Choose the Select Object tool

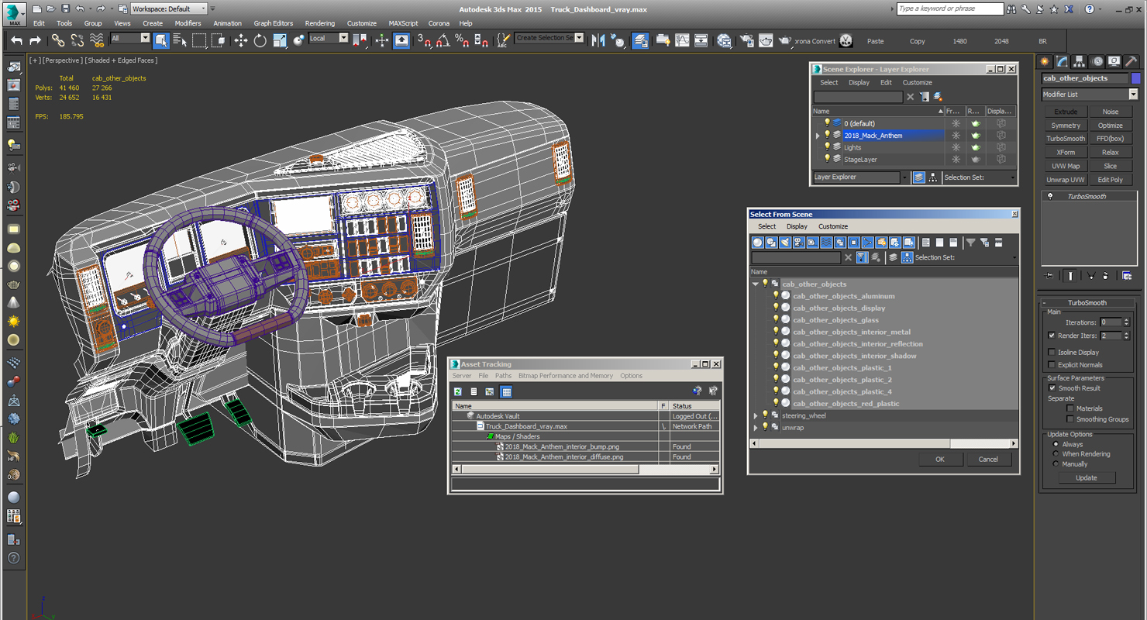click(x=161, y=40)
